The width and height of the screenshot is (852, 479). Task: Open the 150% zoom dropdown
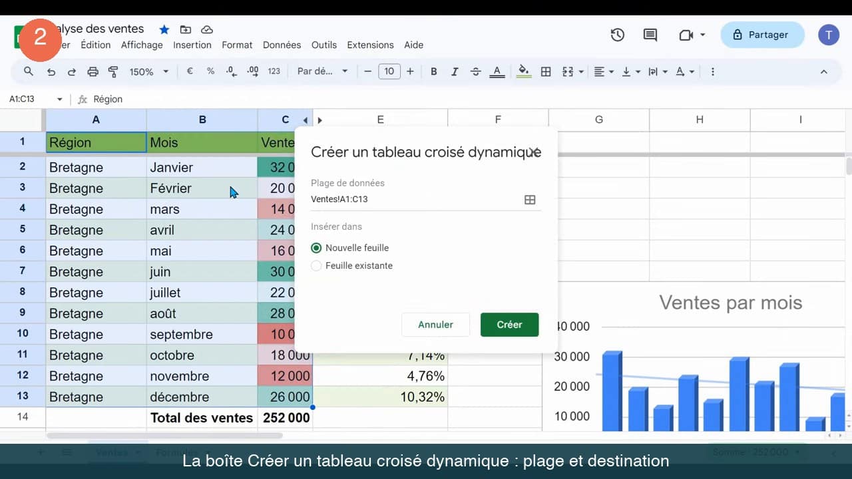point(149,71)
